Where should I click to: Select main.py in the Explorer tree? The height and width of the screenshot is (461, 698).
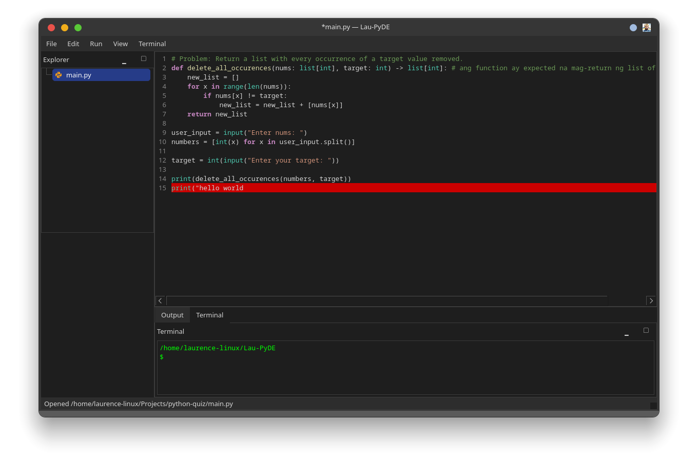pyautogui.click(x=101, y=75)
